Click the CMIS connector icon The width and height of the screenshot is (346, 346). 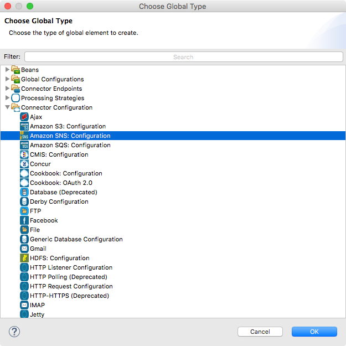(24, 154)
